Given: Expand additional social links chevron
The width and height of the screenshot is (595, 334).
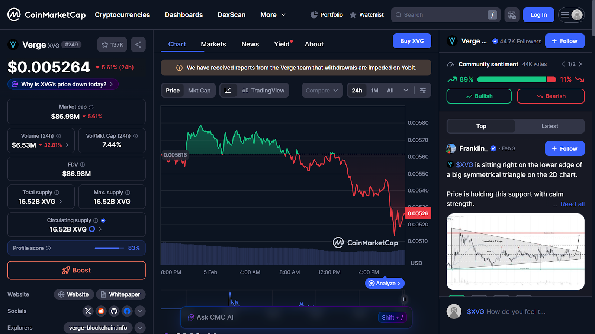Looking at the screenshot, I should [140, 311].
